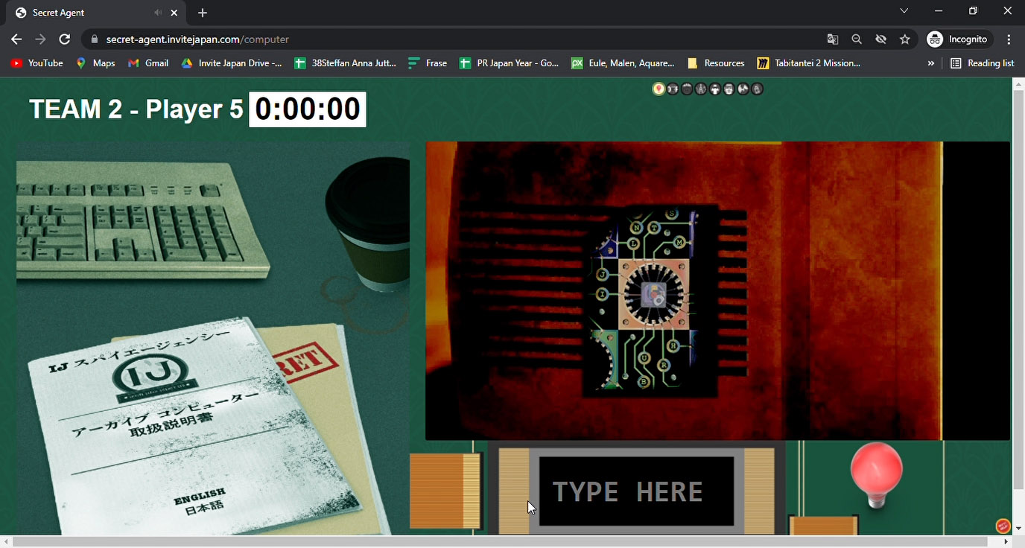Close the Secret Agent tab
The image size is (1025, 548).
point(174,13)
